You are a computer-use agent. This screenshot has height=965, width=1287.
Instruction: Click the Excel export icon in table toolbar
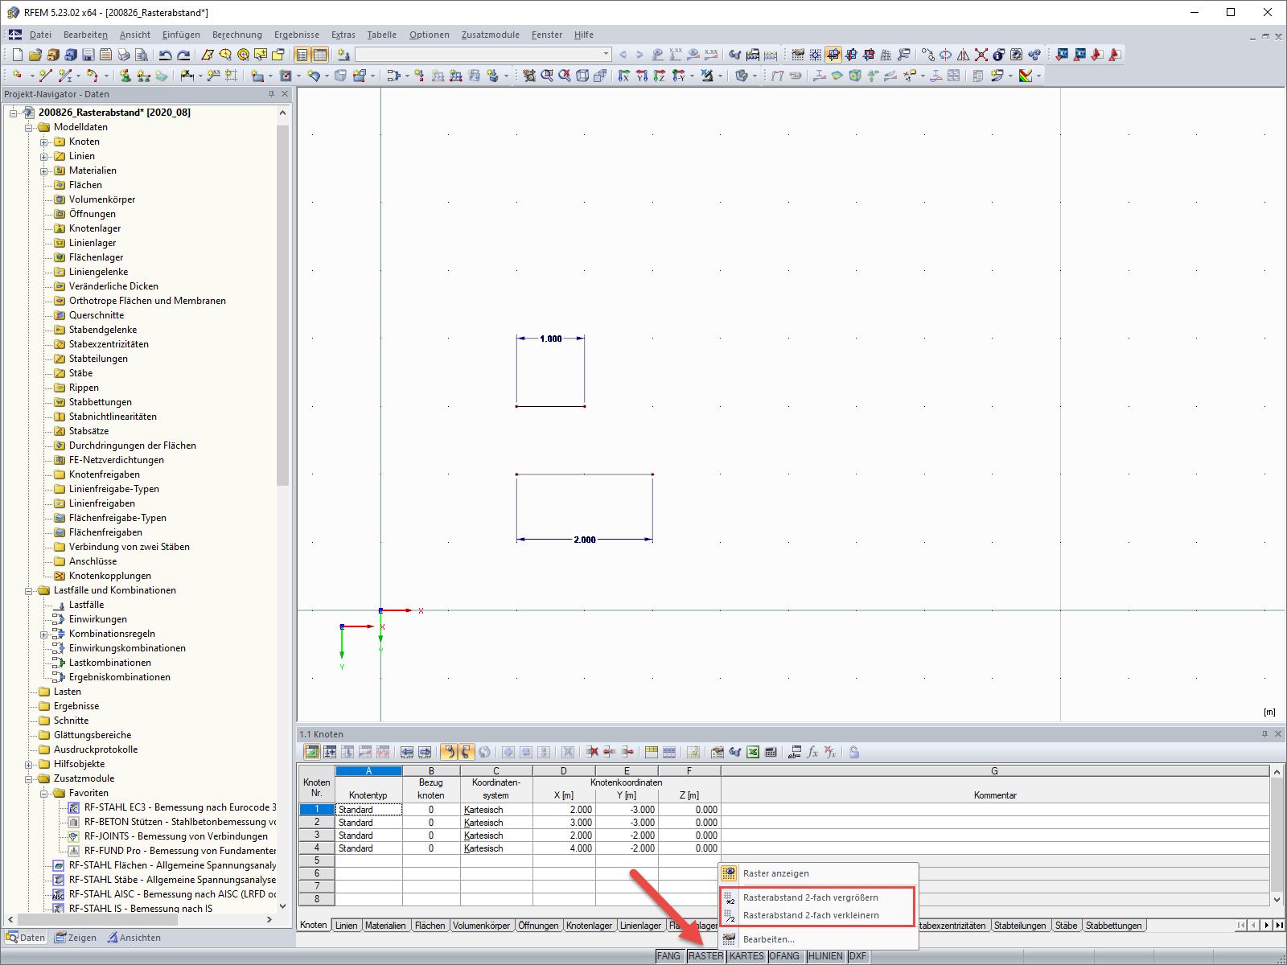[x=753, y=752]
